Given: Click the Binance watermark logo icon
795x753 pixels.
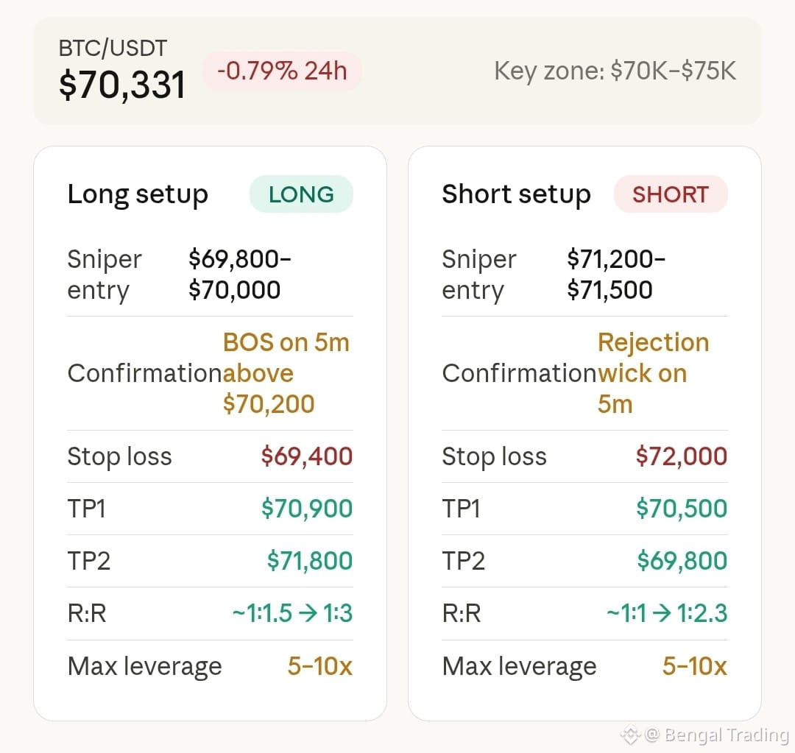Looking at the screenshot, I should 631,735.
